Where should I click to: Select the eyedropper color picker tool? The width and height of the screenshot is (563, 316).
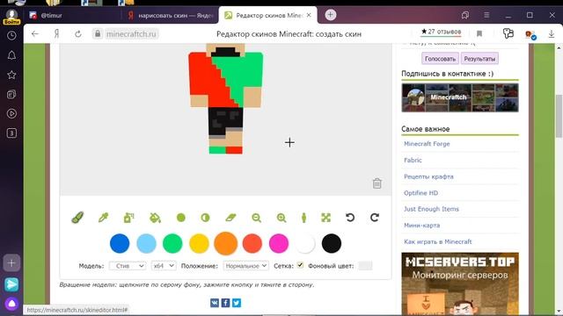(x=104, y=218)
